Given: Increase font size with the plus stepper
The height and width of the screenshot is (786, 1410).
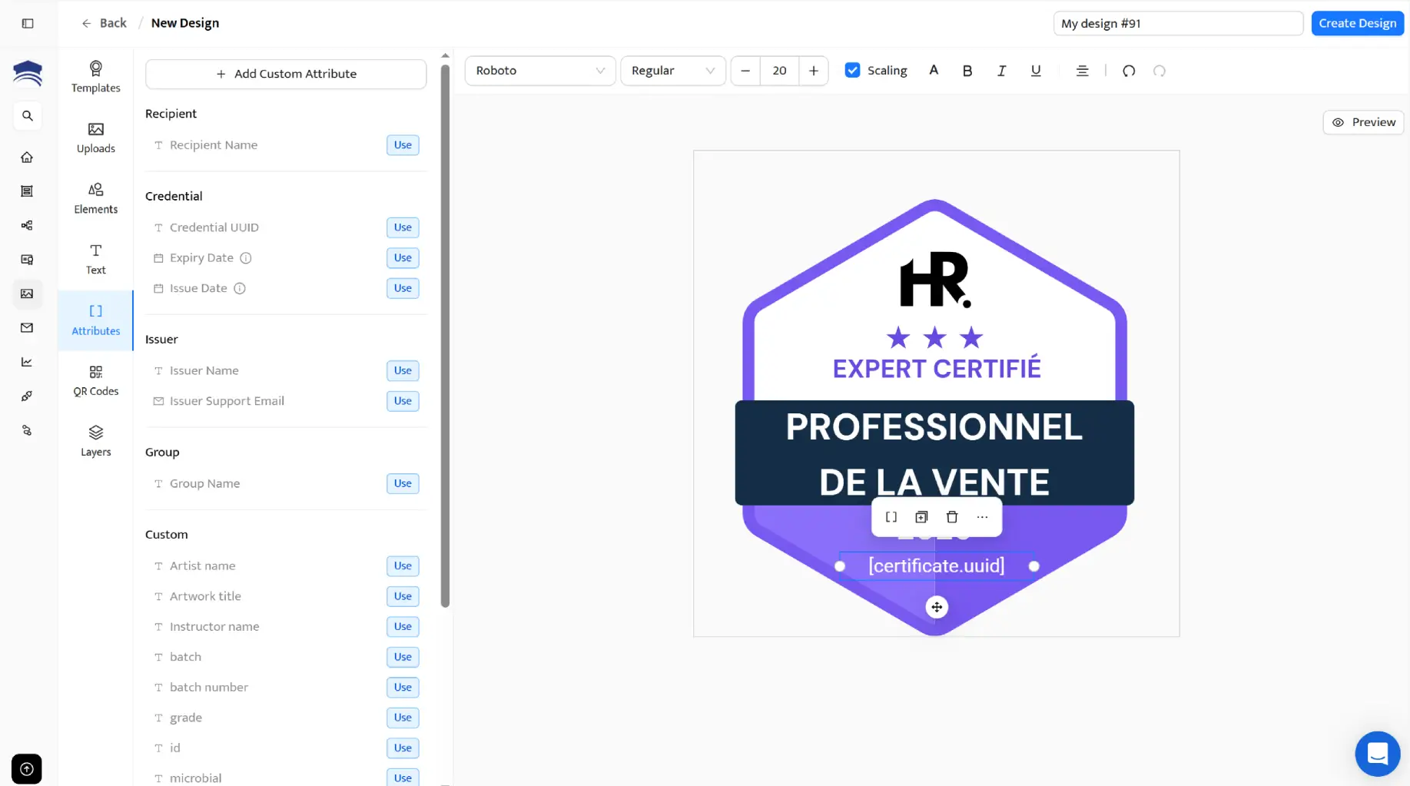Looking at the screenshot, I should coord(813,70).
